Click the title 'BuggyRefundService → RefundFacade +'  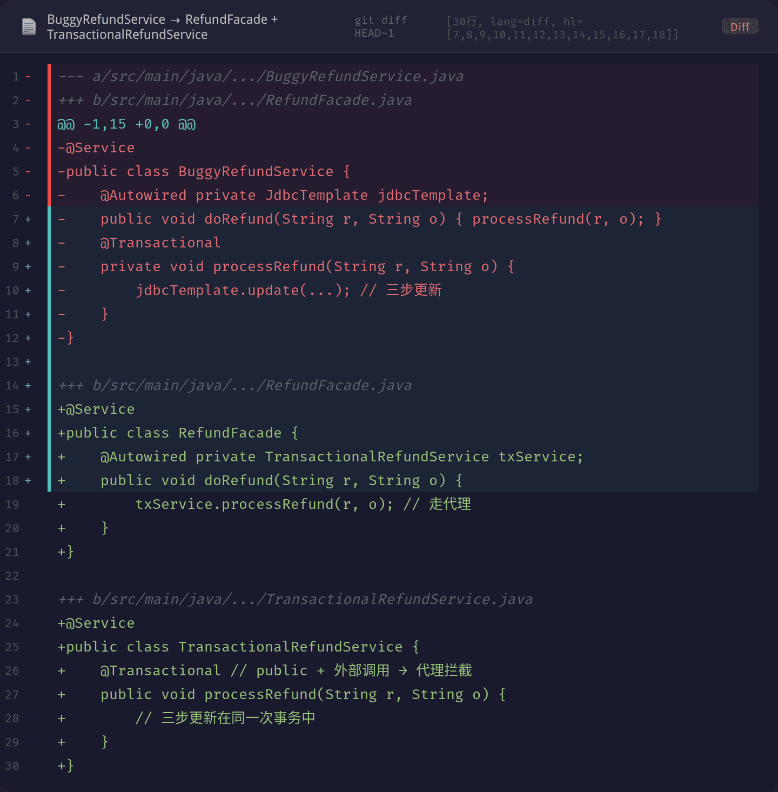point(162,19)
